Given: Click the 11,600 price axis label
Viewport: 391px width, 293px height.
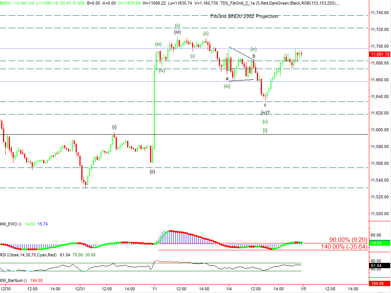Looking at the screenshot, I should (x=380, y=130).
